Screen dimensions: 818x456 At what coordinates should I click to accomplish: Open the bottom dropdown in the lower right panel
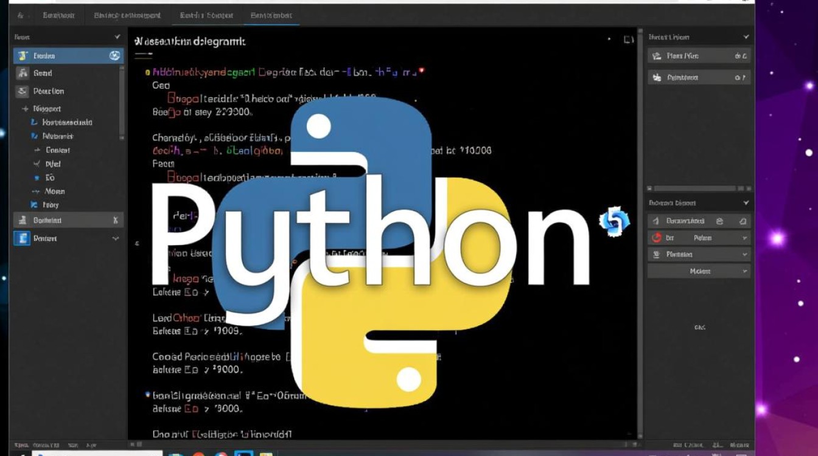pos(699,271)
